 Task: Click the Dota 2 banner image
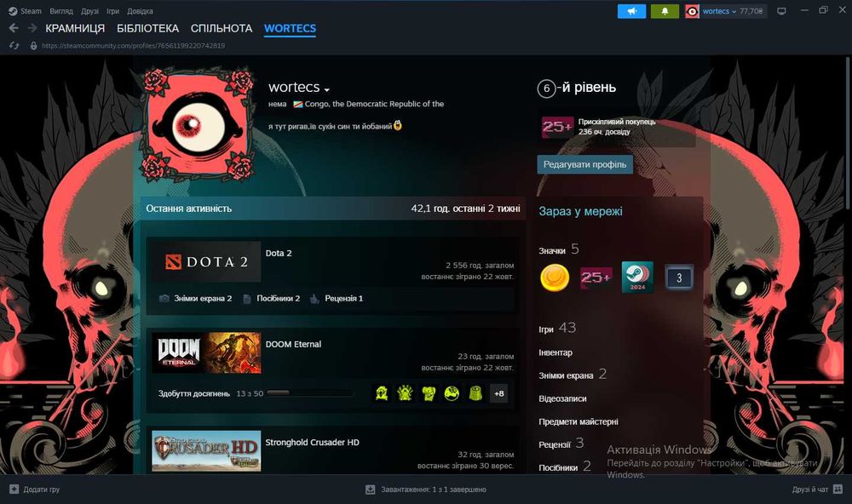[x=206, y=261]
